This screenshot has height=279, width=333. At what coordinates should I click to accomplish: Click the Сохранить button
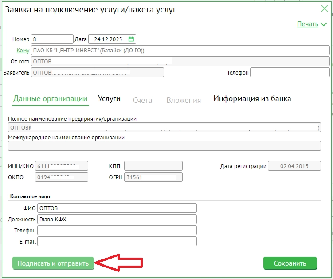[290, 263]
